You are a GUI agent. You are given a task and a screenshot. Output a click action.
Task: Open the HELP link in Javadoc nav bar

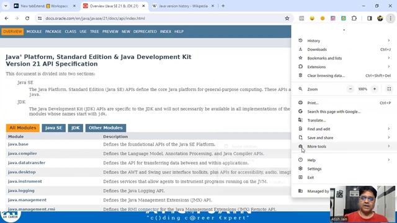pos(179,32)
